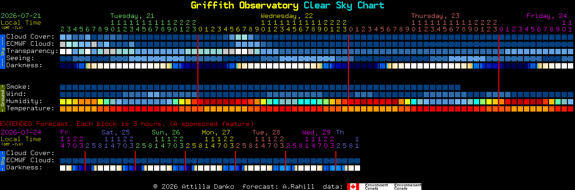The image size is (575, 190).
Task: Click the Wind row label
Action: coord(16,94)
